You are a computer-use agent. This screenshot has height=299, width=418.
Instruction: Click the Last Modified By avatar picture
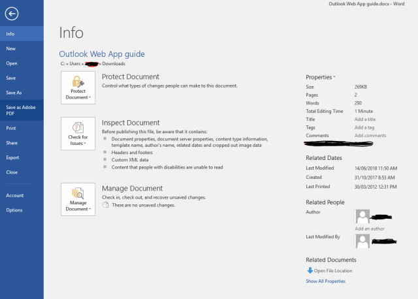pos(362,240)
